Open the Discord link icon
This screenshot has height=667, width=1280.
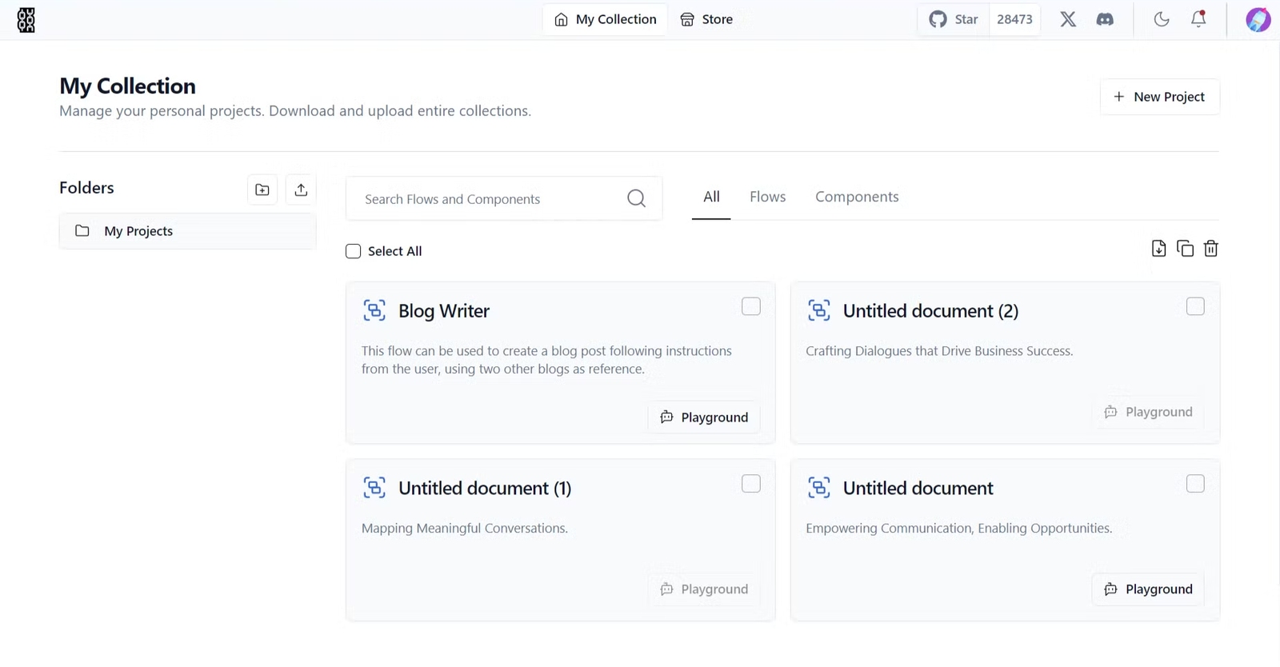tap(1105, 19)
